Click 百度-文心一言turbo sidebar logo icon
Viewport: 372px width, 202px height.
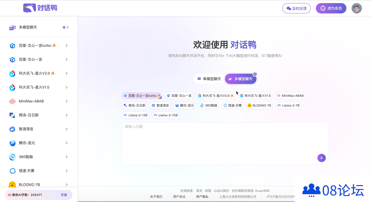pos(12,46)
